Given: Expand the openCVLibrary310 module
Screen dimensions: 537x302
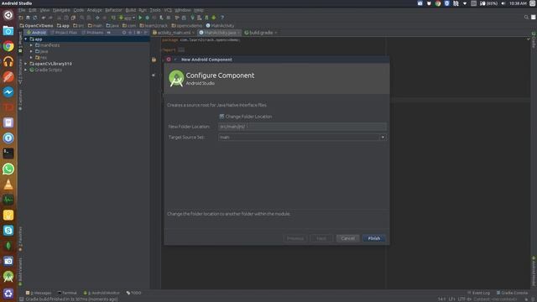Looking at the screenshot, I should [x=26, y=64].
